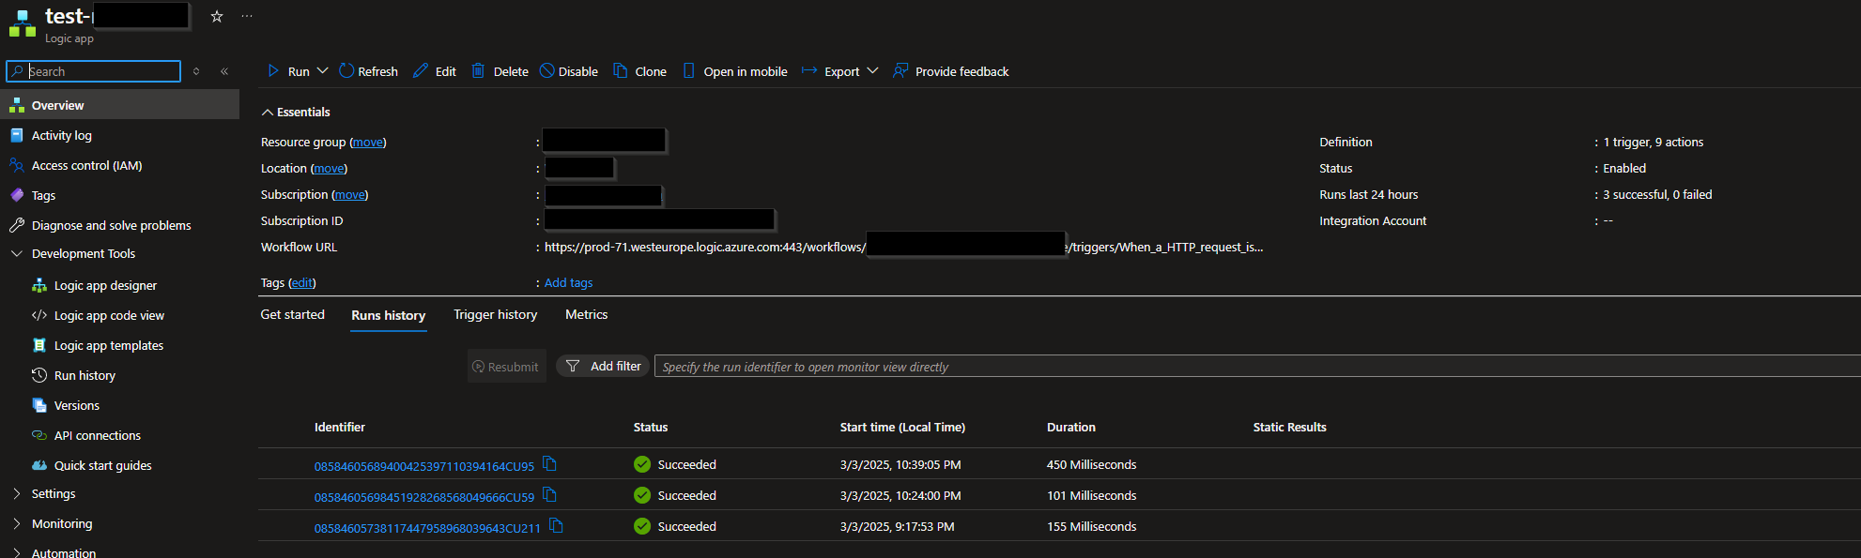Expand the Run dropdown arrow
Screen dimensions: 1861x558
[x=322, y=70]
